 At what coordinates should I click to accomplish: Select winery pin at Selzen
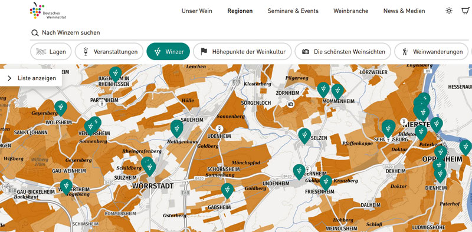(304, 135)
